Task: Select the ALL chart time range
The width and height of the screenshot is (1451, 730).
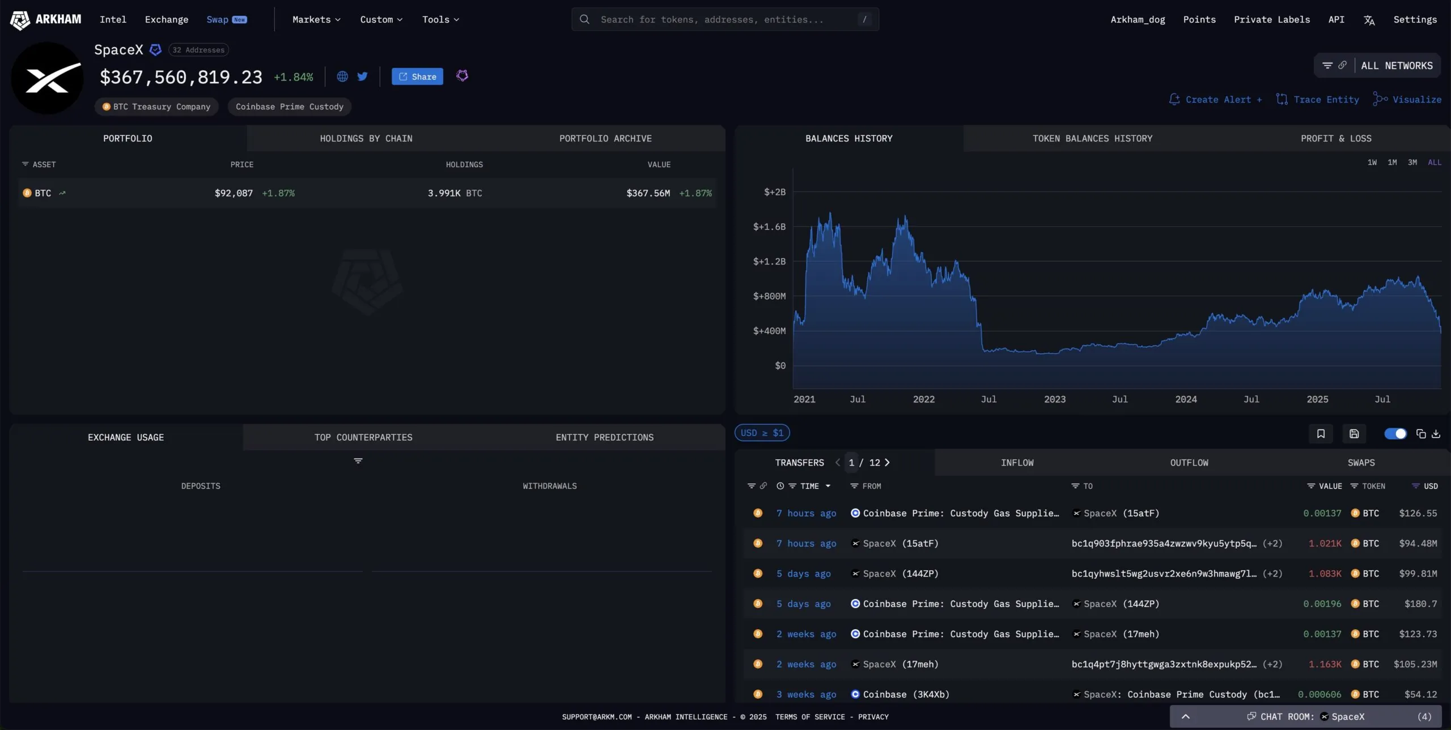Action: click(x=1434, y=163)
